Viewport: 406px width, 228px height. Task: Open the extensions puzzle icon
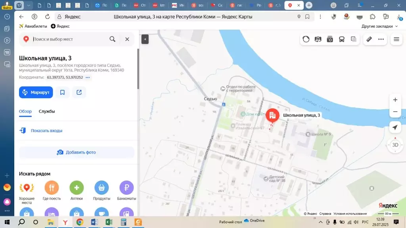click(x=373, y=17)
